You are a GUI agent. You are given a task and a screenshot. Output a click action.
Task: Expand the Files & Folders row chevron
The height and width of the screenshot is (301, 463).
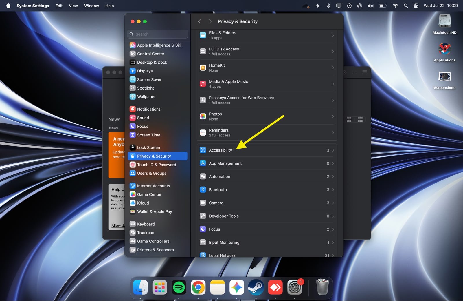pos(333,35)
